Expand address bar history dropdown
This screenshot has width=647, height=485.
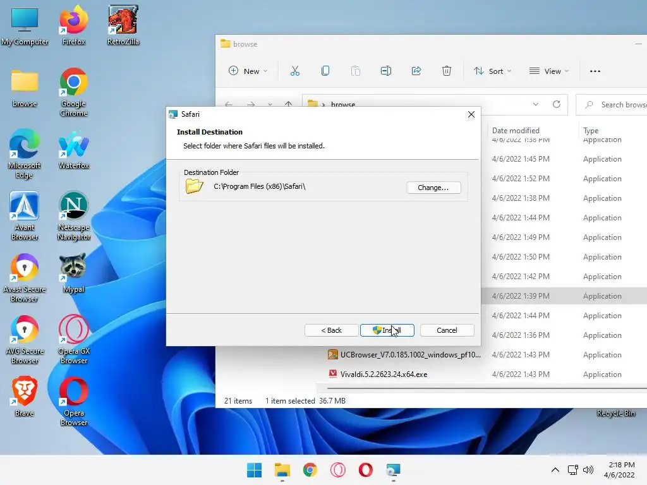point(536,104)
